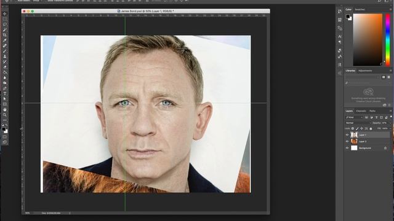Image resolution: width=394 pixels, height=221 pixels.
Task: Swap foreground and background colors in toolbar
Action: click(x=7, y=125)
